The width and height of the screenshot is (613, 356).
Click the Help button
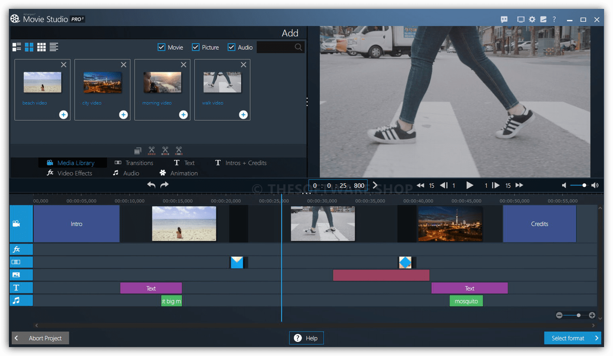306,338
